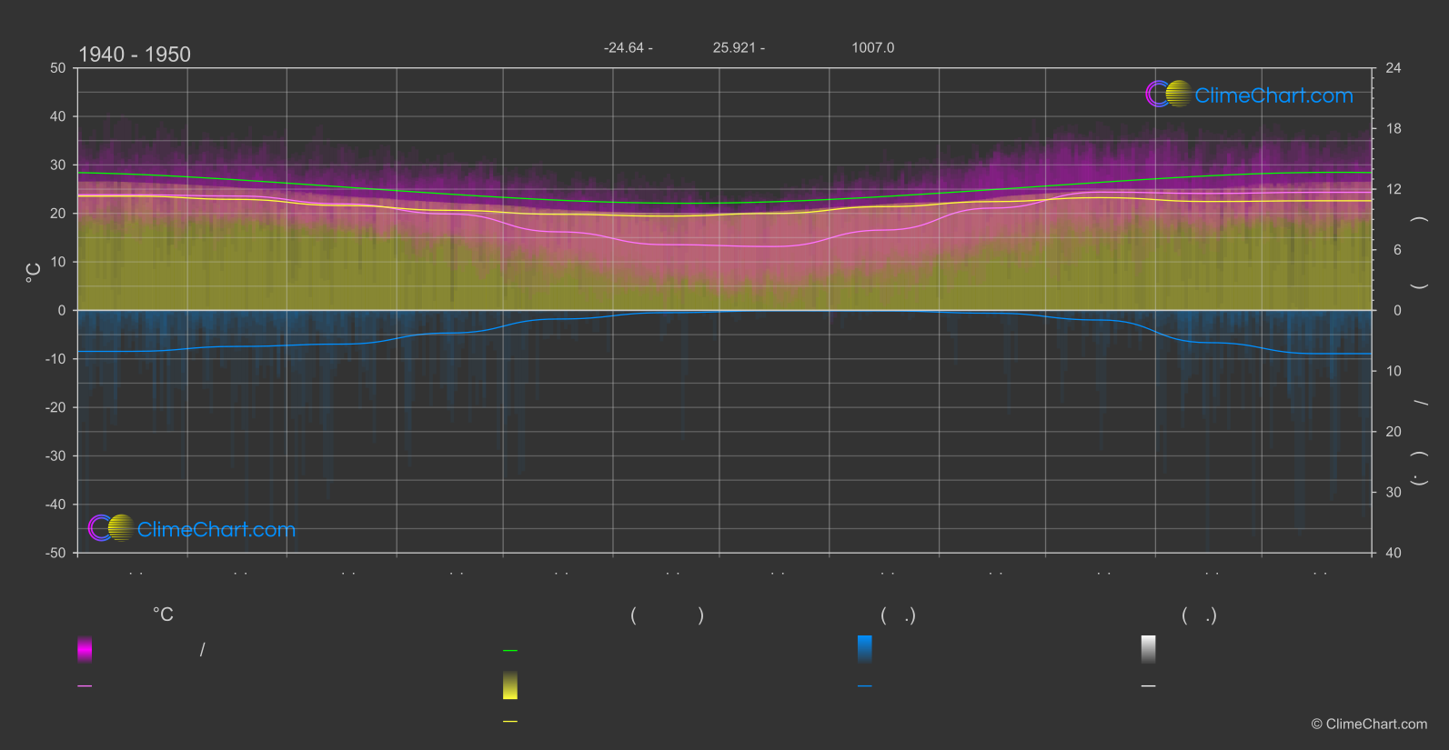Select the green line legend marker
This screenshot has width=1449, height=750.
point(510,650)
